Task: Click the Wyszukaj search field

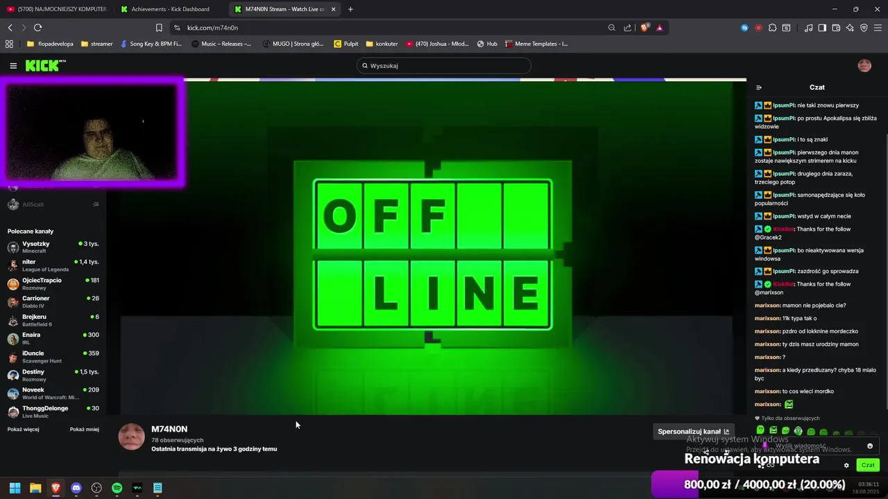Action: (444, 66)
